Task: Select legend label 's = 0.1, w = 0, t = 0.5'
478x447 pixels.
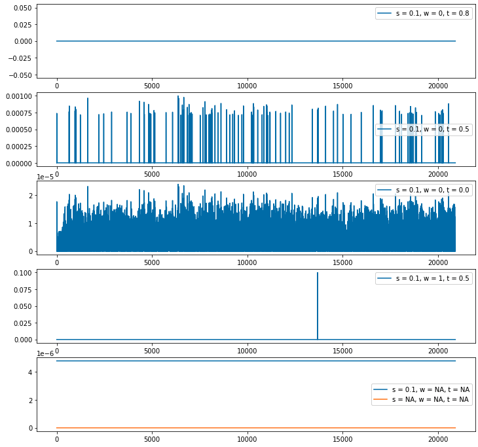Action: [432, 129]
